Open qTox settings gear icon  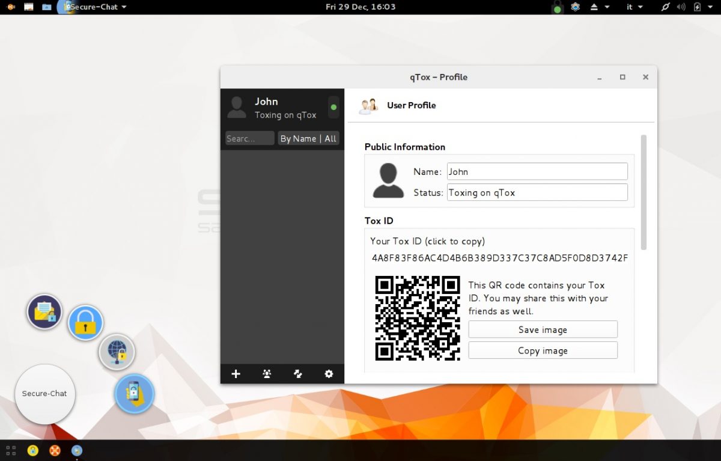pyautogui.click(x=329, y=374)
